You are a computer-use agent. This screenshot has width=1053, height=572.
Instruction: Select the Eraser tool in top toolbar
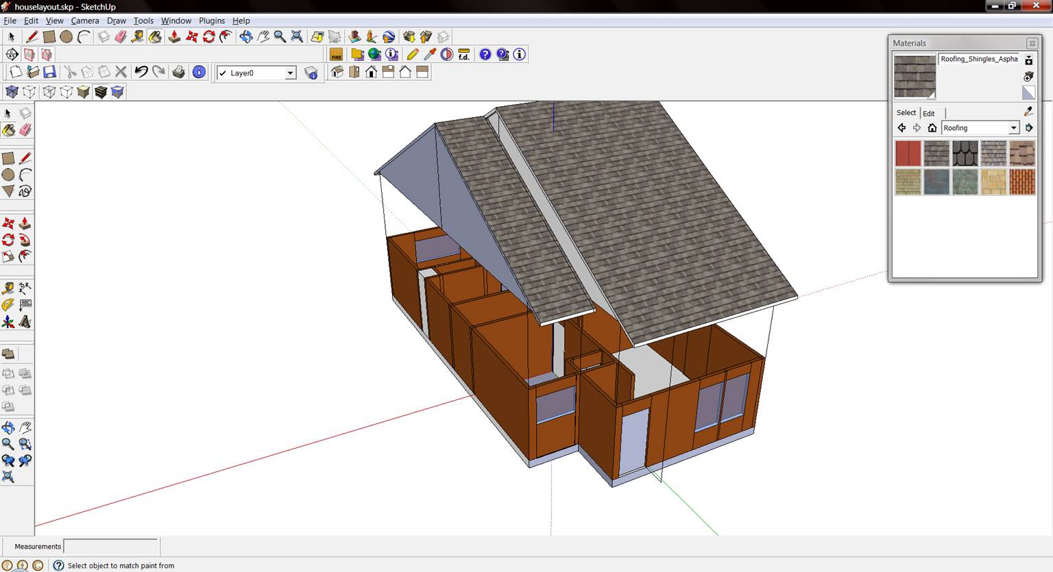(121, 37)
